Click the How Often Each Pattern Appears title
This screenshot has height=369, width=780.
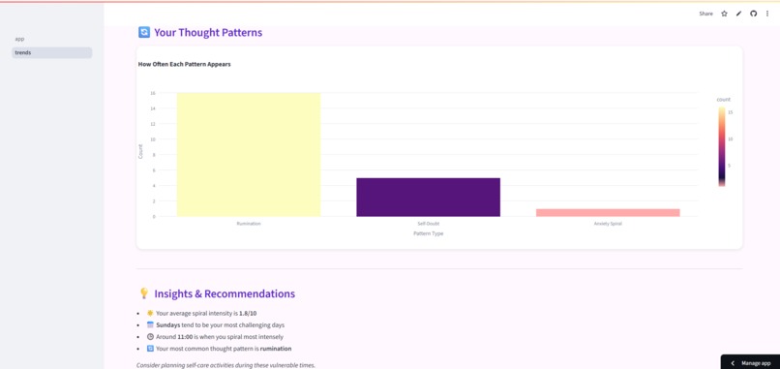pos(184,64)
